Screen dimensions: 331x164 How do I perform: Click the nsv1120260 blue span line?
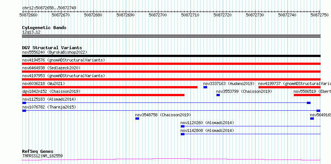[x=251, y=126]
